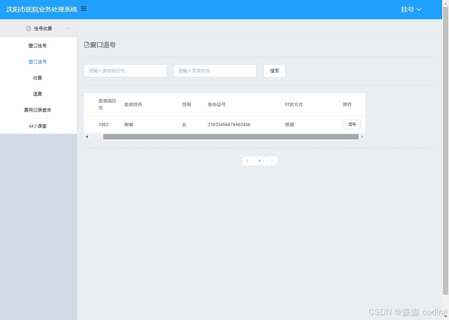Click 患者病历号 column header

pyautogui.click(x=107, y=104)
